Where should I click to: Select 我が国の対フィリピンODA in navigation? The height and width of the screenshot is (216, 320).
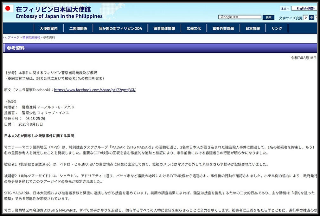coord(121,28)
